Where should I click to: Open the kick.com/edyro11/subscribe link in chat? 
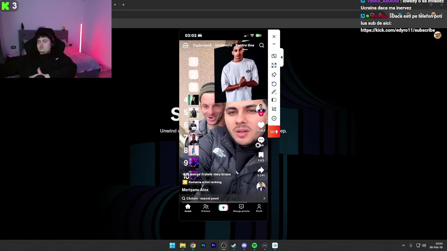pos(398,30)
